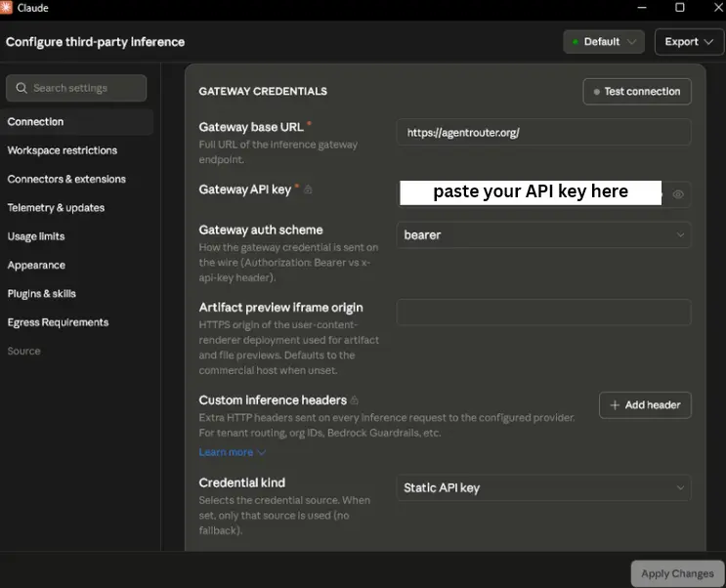
Task: Click the Custom inference headers label
Action: (x=273, y=400)
